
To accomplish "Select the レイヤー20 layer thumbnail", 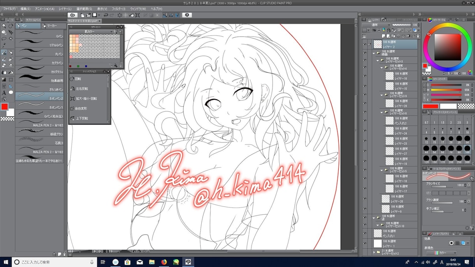I will coord(386,198).
